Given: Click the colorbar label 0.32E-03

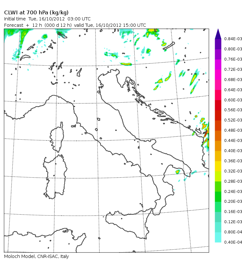Looking at the screenshot, I should click(233, 171).
